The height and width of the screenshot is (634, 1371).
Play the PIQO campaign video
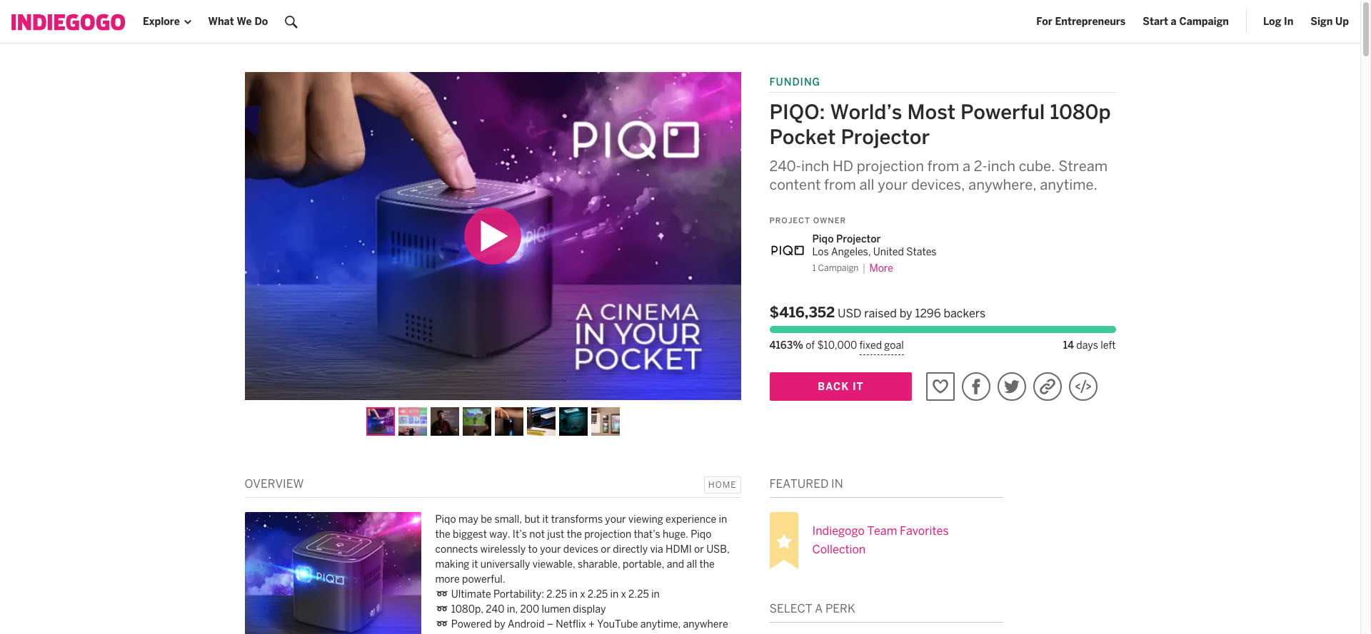(492, 236)
